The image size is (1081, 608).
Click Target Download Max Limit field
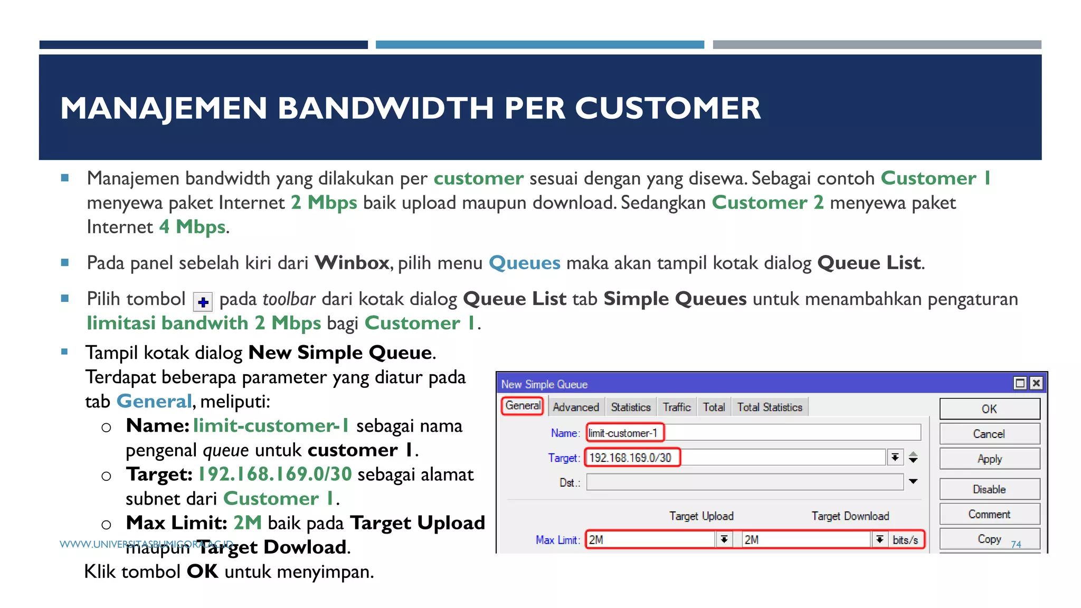coord(806,539)
